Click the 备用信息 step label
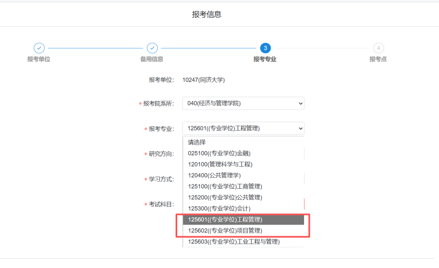This screenshot has width=439, height=268. coord(152,59)
